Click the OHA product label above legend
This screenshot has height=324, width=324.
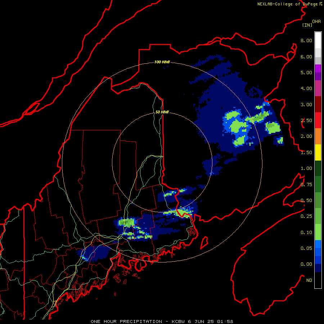pos(316,21)
